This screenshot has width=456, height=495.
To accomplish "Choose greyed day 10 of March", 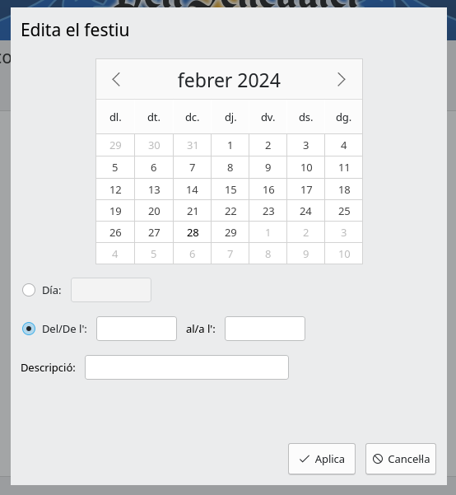I will 344,254.
